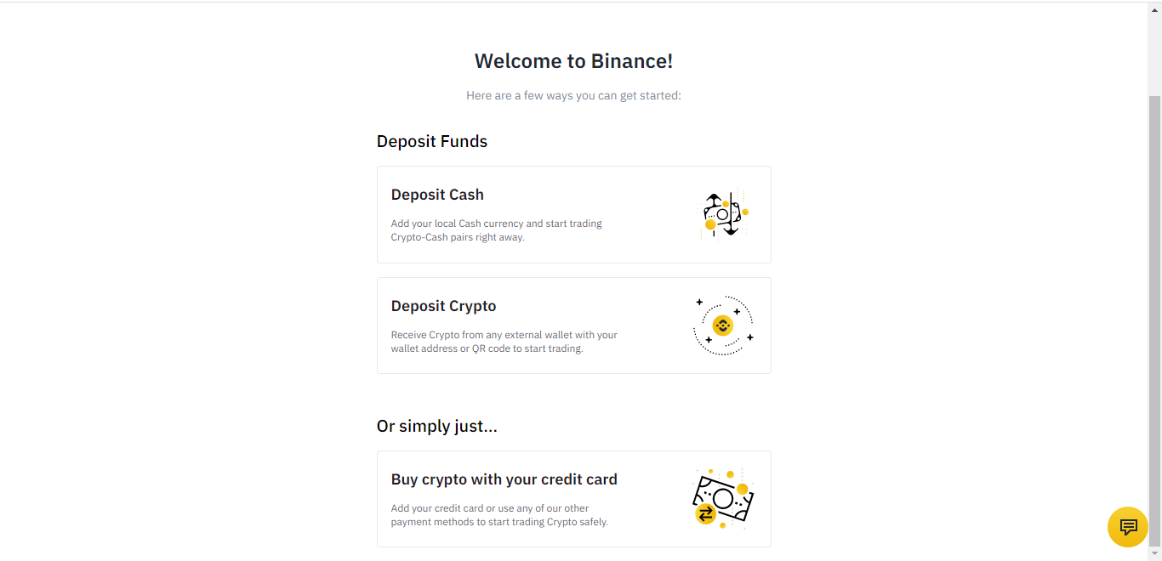Click the Deposit Funds section heading
The height and width of the screenshot is (561, 1162).
pos(432,141)
